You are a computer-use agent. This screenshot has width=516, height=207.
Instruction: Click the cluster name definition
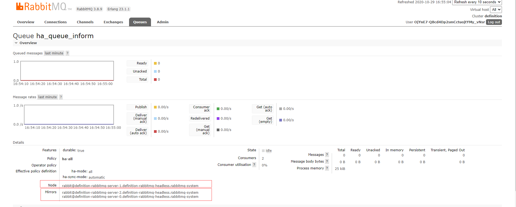(x=493, y=16)
